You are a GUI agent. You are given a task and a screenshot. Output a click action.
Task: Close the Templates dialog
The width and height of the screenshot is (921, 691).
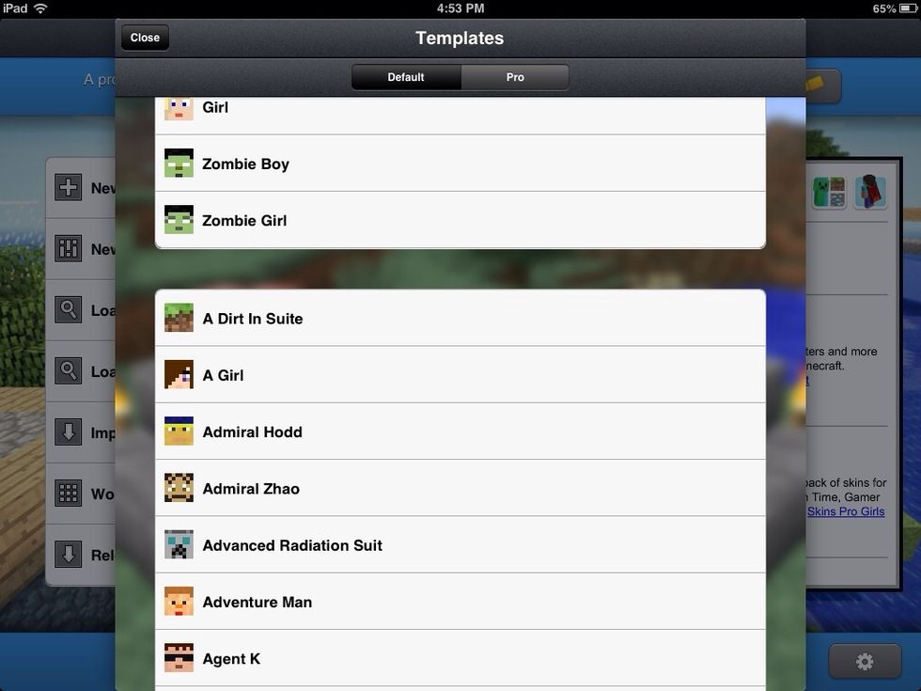pos(145,38)
